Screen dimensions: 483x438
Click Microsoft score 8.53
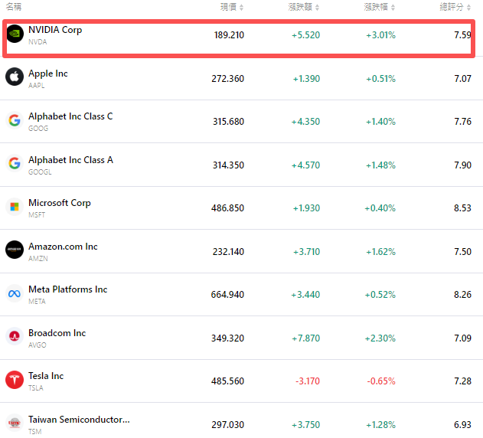[462, 208]
